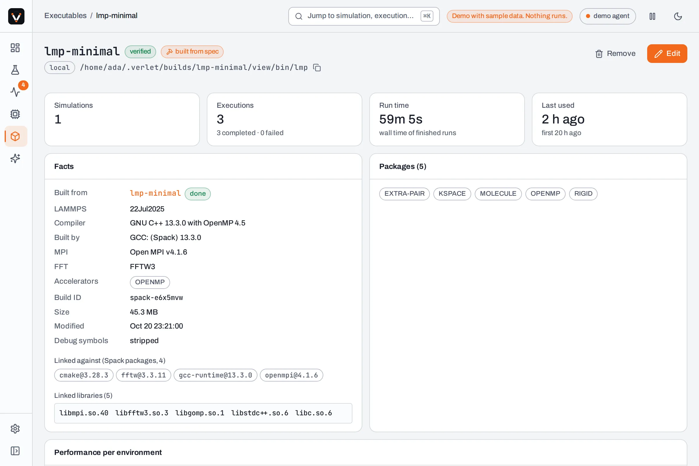Click the Remove button
Image resolution: width=699 pixels, height=466 pixels.
point(615,54)
